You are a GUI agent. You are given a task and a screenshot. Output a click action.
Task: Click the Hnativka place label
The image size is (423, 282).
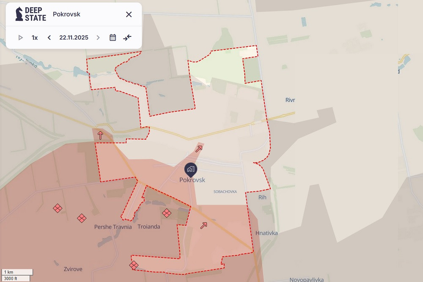click(266, 233)
